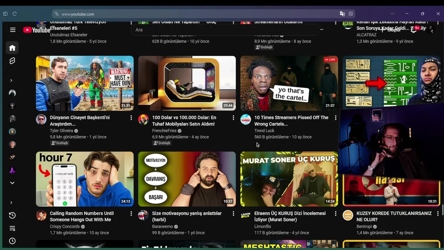
Task: Play the 'hour 7' phone thumbnail
Action: [85, 179]
